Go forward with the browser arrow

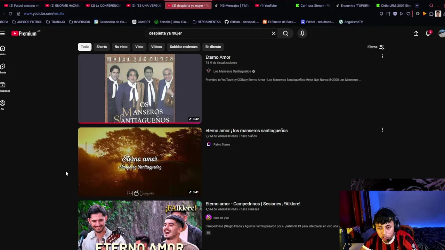coord(3,14)
